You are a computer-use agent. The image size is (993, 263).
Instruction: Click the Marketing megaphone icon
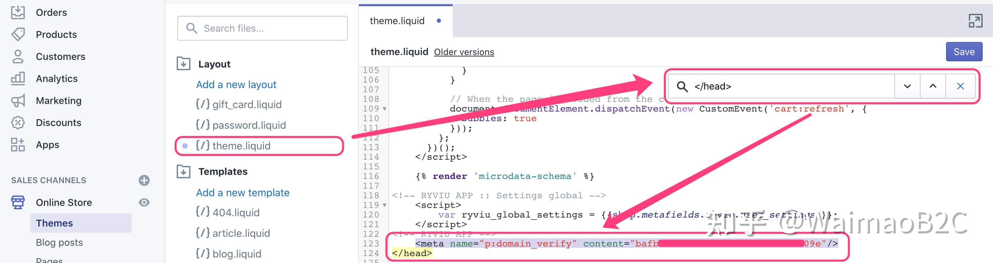[18, 101]
